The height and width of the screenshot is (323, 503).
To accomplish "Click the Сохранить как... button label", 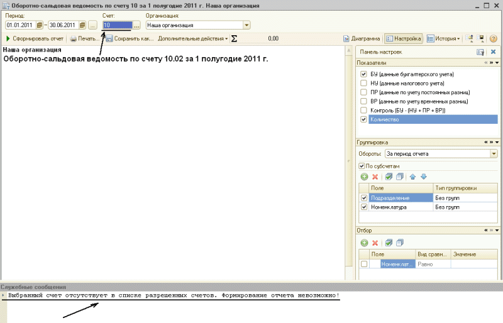I will click(134, 38).
